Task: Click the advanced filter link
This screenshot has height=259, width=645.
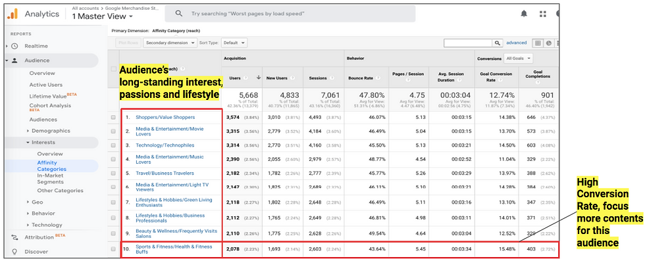Action: pos(516,43)
